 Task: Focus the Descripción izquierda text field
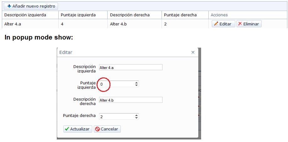(131, 67)
